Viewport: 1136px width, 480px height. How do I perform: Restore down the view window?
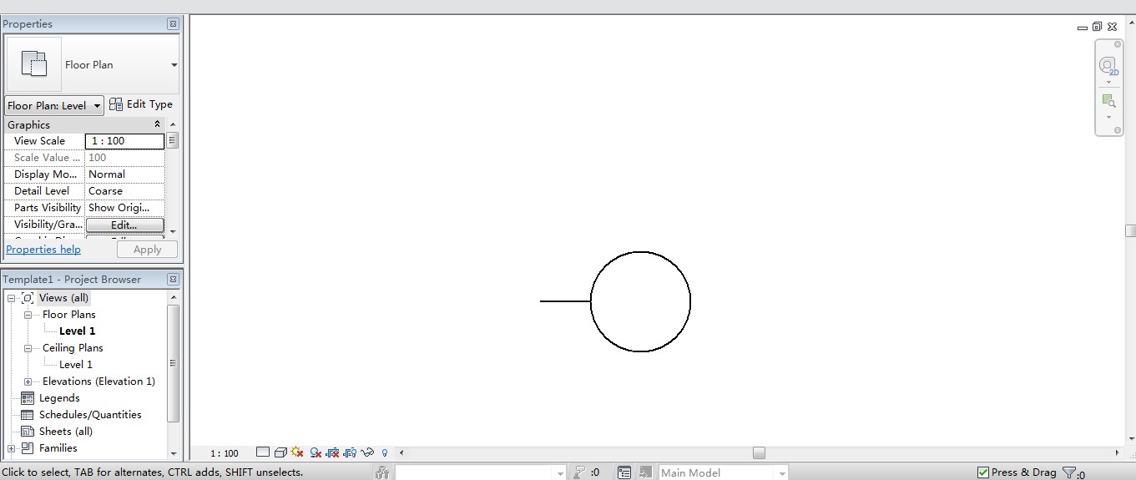coord(1097,27)
